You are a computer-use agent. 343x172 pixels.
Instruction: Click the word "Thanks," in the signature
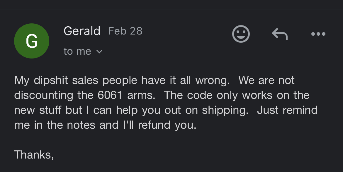coord(34,154)
